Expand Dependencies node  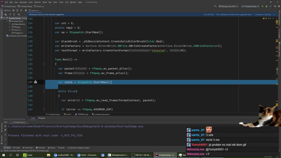pyautogui.click(x=10, y=24)
